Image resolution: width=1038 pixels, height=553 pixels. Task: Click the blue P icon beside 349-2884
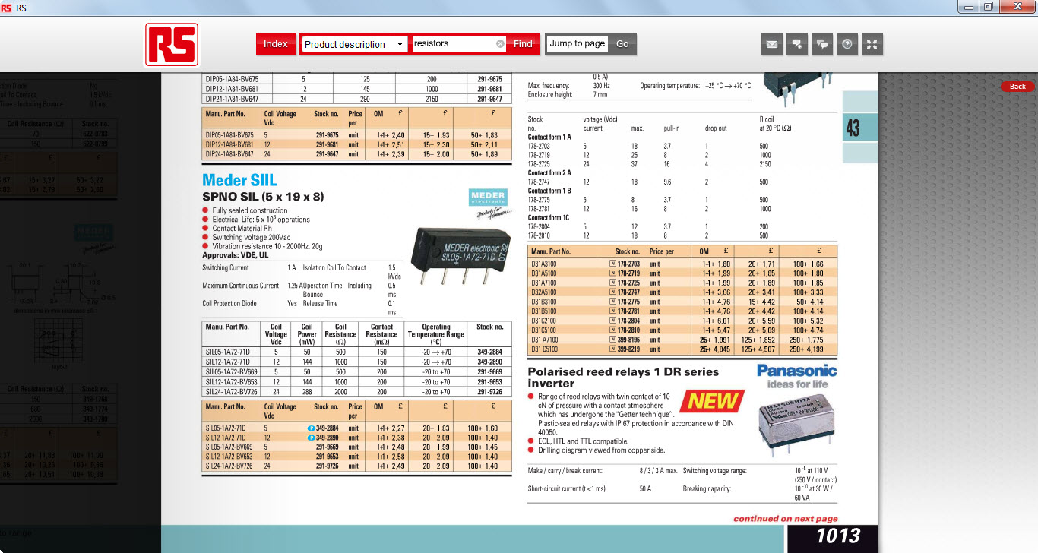tap(312, 428)
